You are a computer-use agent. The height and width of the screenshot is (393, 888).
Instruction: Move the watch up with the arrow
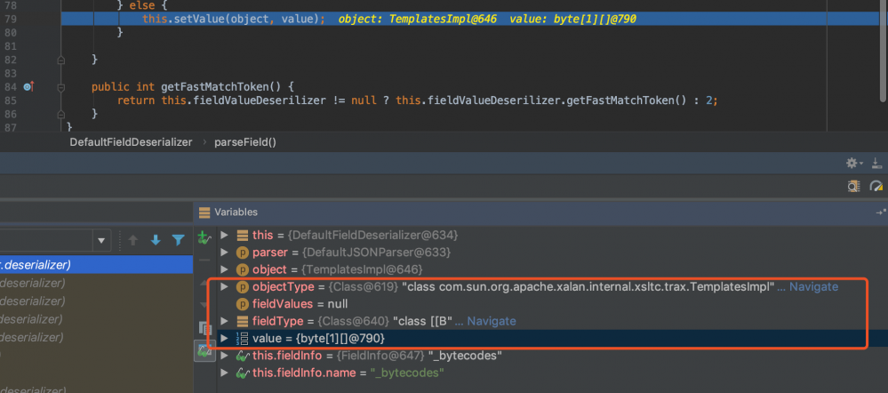coord(204,283)
